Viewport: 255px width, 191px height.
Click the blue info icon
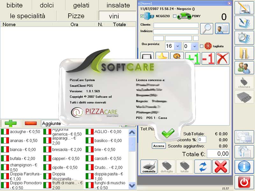pos(244,167)
